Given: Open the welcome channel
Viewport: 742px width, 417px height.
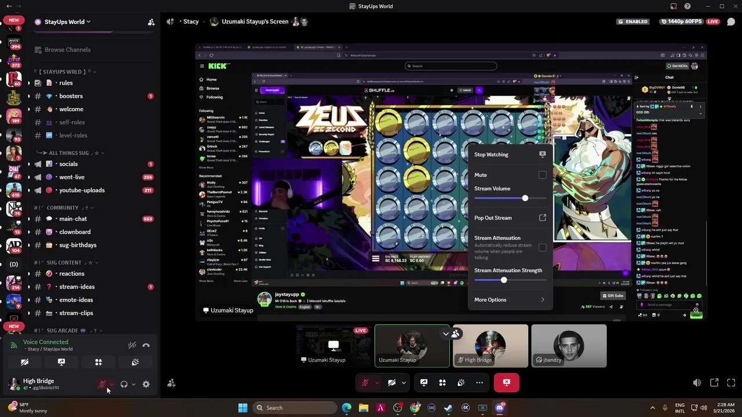Looking at the screenshot, I should point(93,109).
